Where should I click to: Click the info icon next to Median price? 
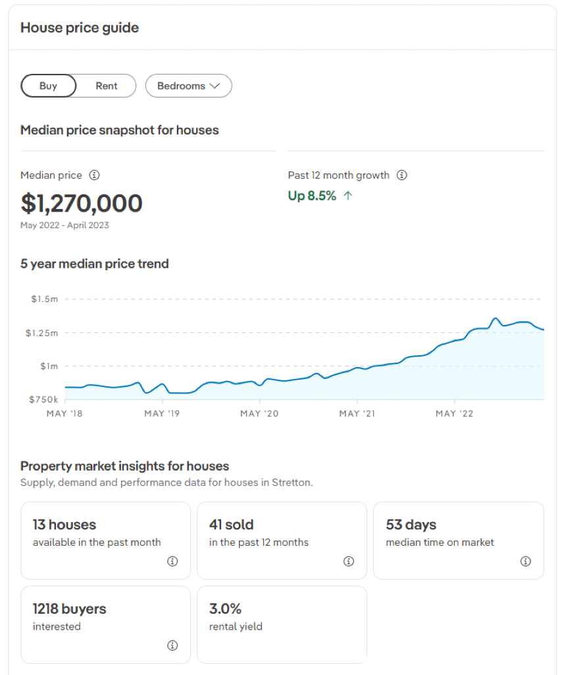(x=94, y=175)
